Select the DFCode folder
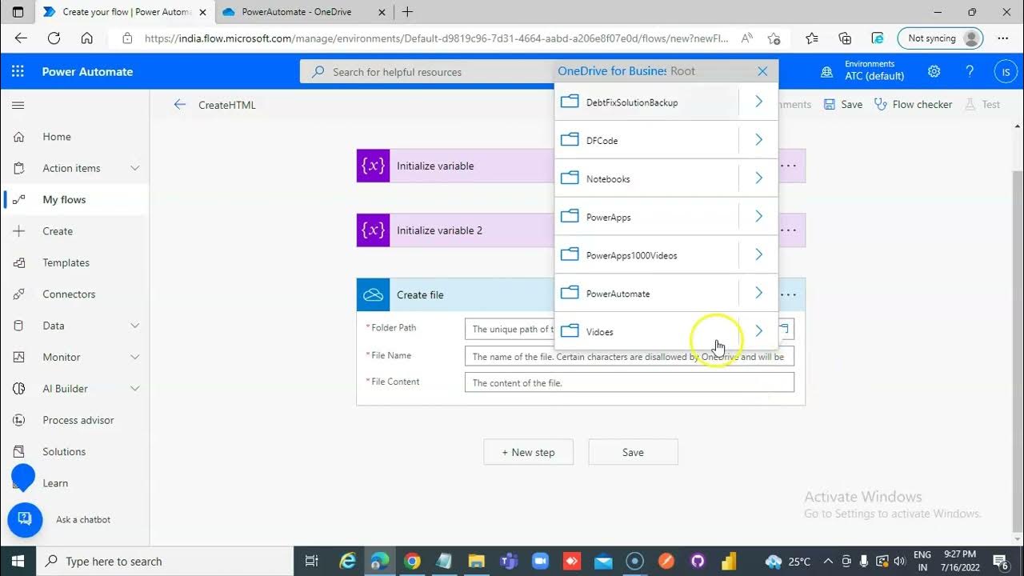The image size is (1024, 576). (x=646, y=140)
